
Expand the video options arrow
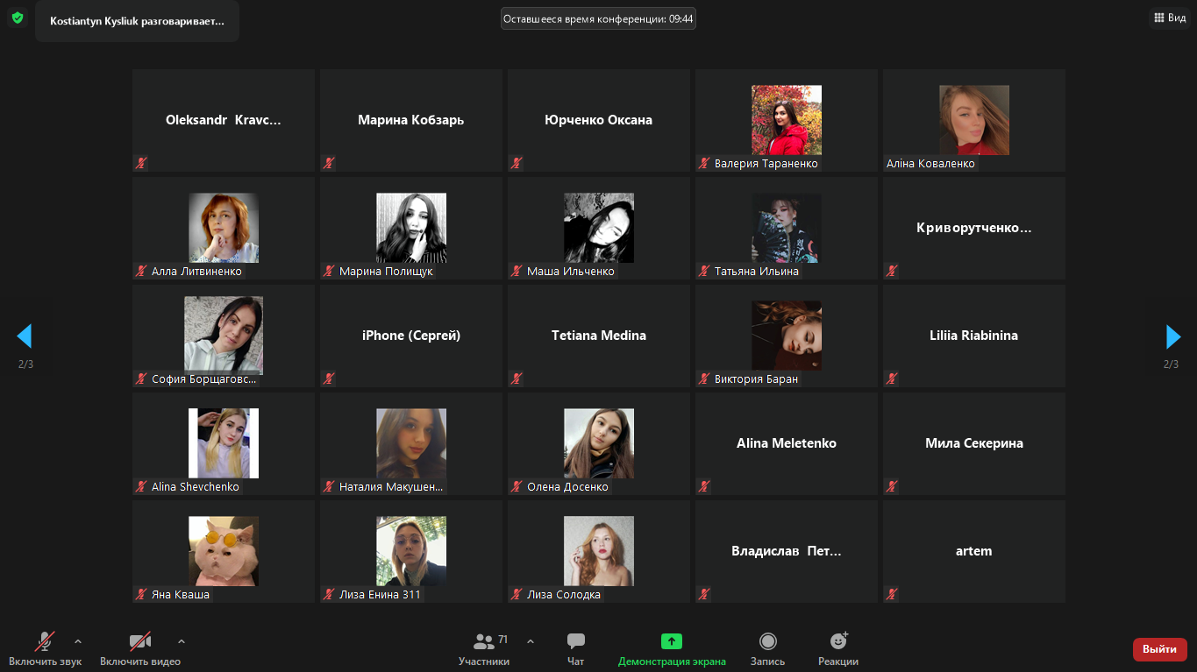[182, 640]
